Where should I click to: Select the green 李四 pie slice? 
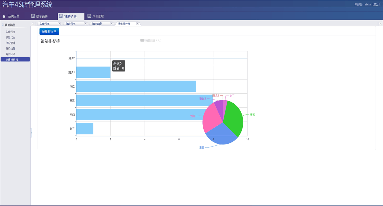click(x=234, y=118)
